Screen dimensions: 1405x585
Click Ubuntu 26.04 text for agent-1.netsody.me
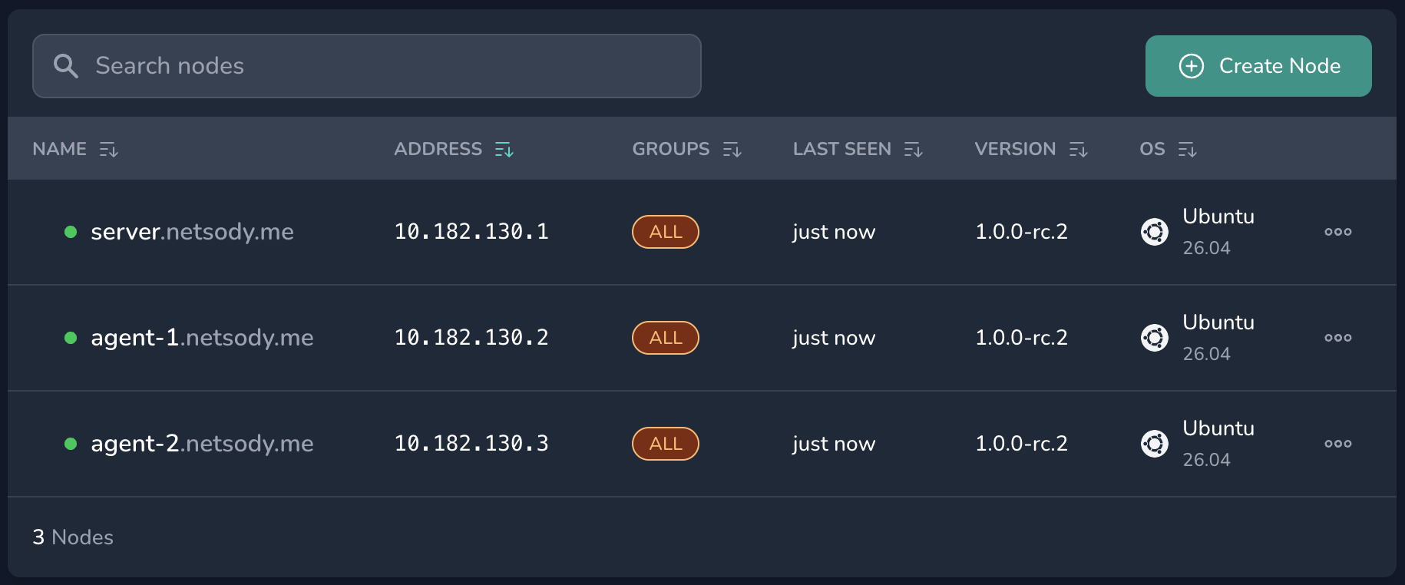tap(1218, 338)
